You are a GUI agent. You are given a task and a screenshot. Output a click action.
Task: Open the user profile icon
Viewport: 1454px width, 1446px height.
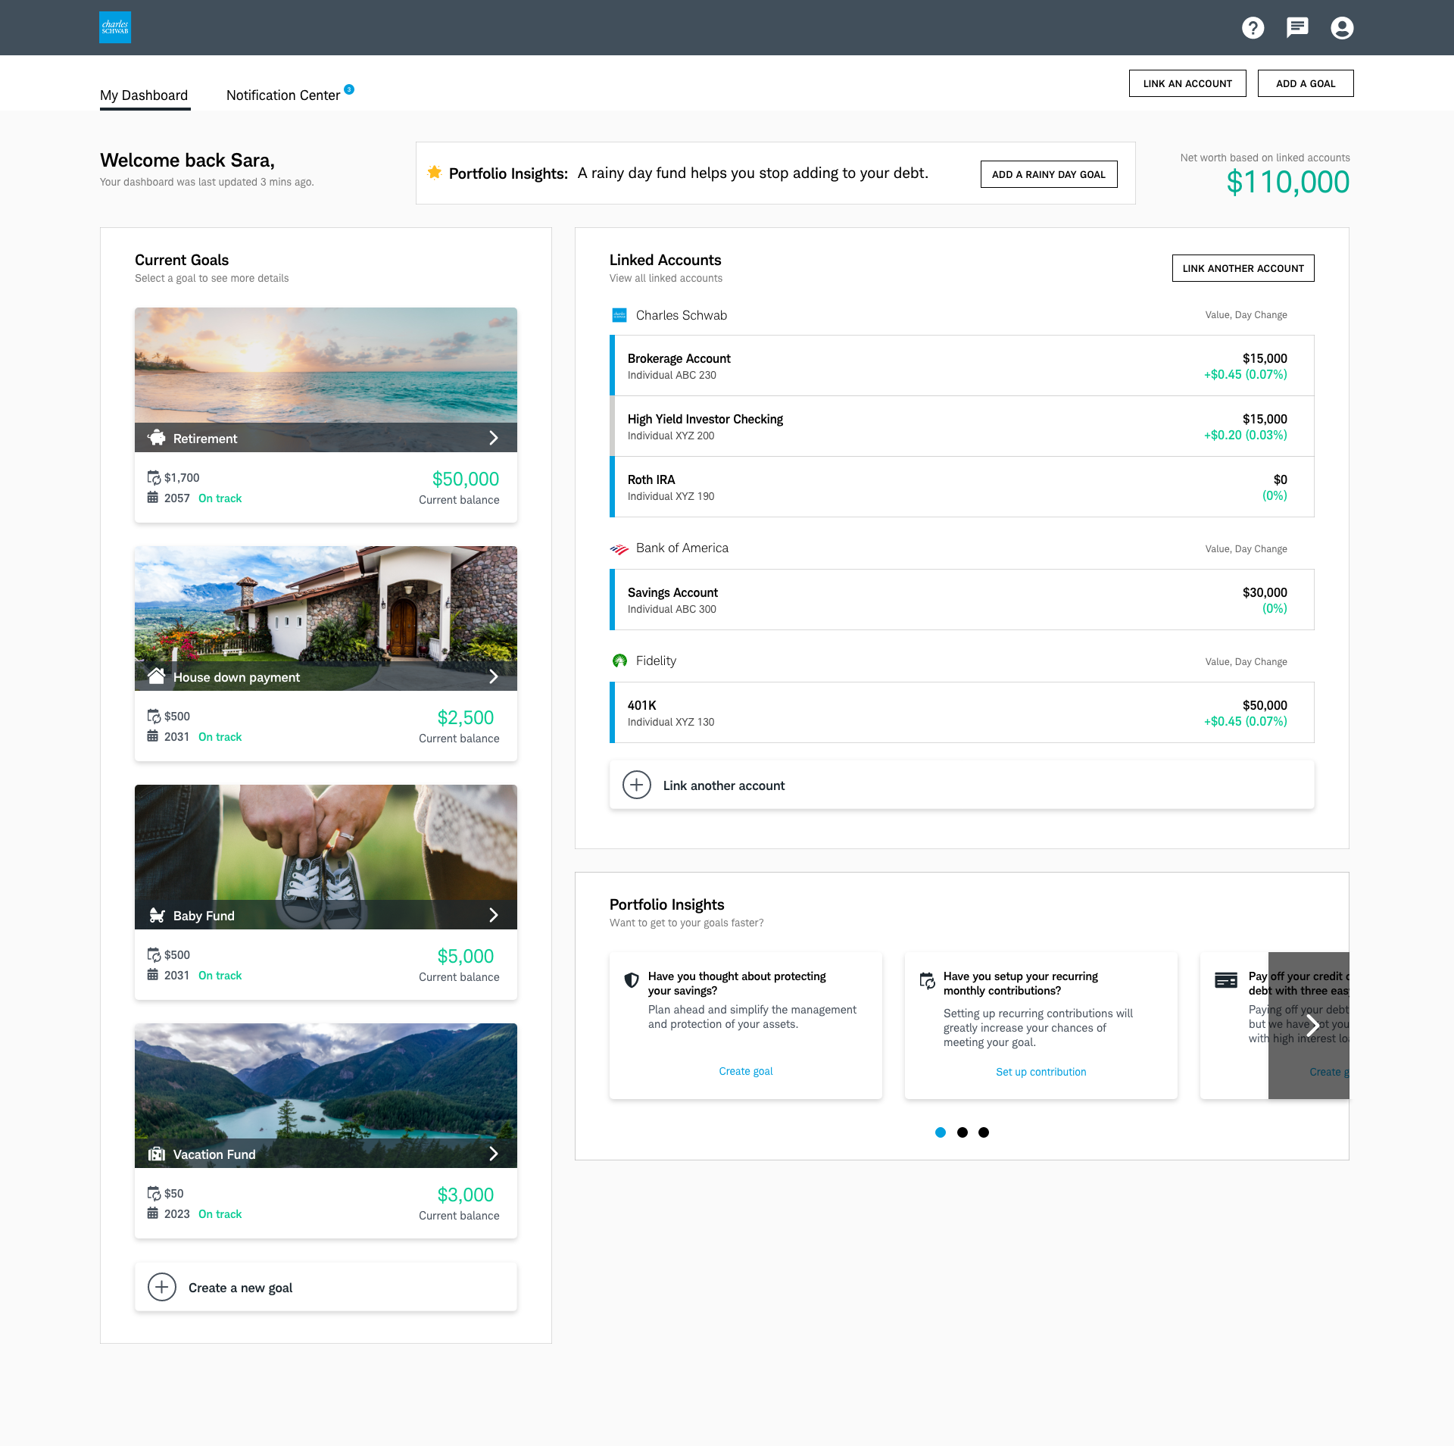pos(1342,28)
